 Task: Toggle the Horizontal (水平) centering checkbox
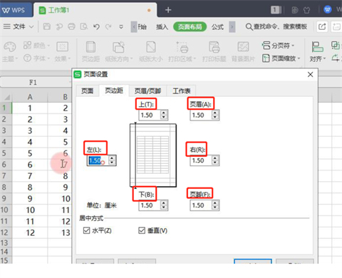(x=86, y=230)
